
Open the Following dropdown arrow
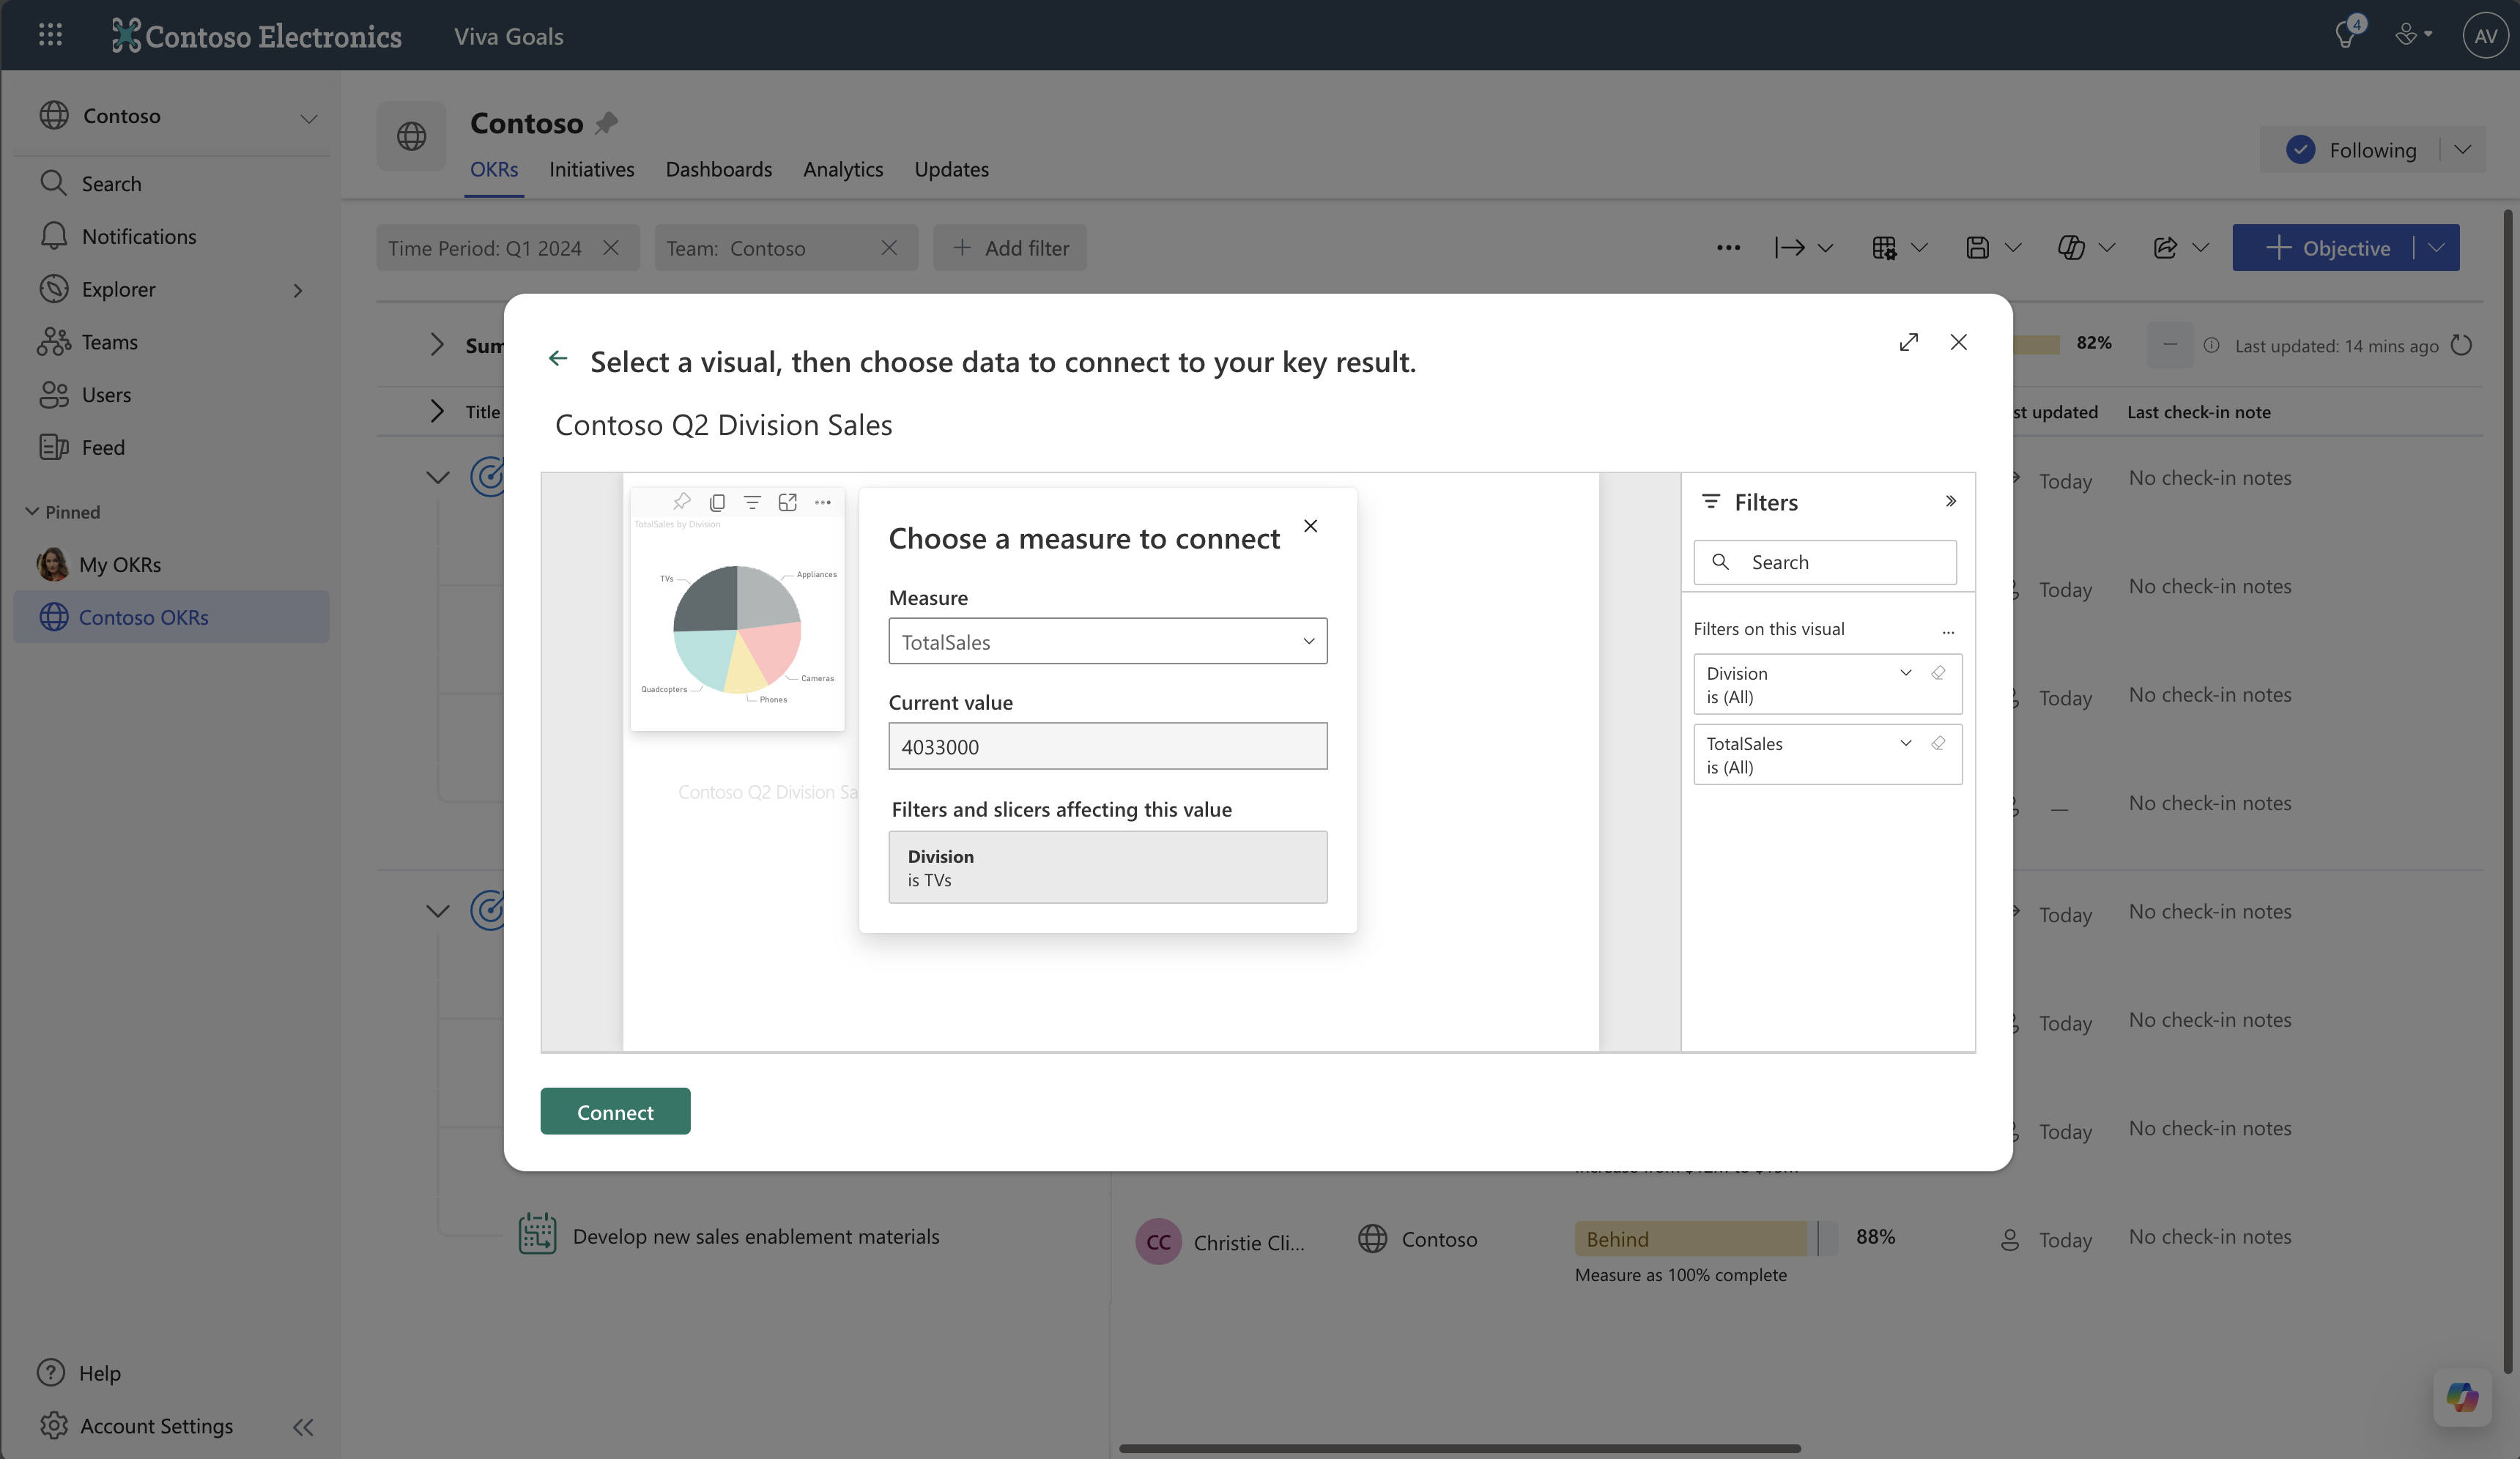coord(2463,150)
